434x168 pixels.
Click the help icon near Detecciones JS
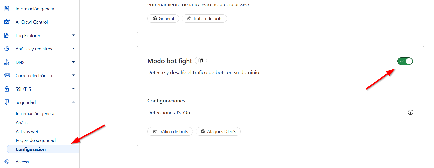[x=410, y=112]
